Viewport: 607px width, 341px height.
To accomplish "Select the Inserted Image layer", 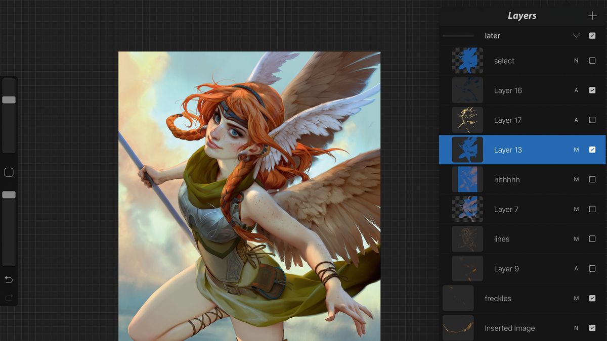I will [521, 328].
